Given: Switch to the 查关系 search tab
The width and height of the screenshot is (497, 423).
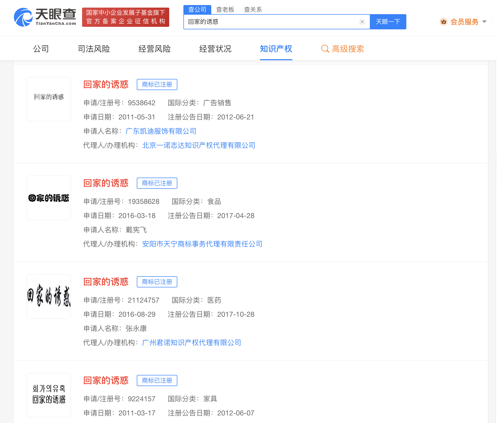Looking at the screenshot, I should (253, 10).
